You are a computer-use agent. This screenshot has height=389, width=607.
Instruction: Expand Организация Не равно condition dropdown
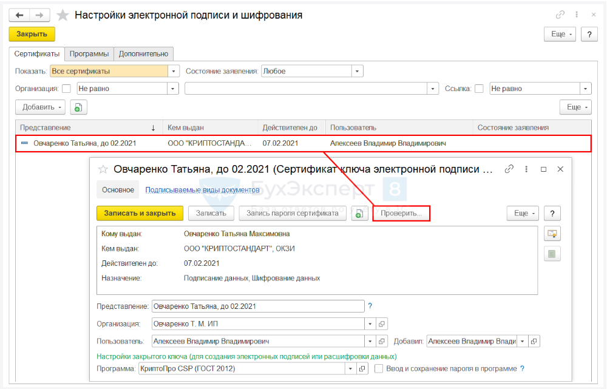(x=172, y=89)
